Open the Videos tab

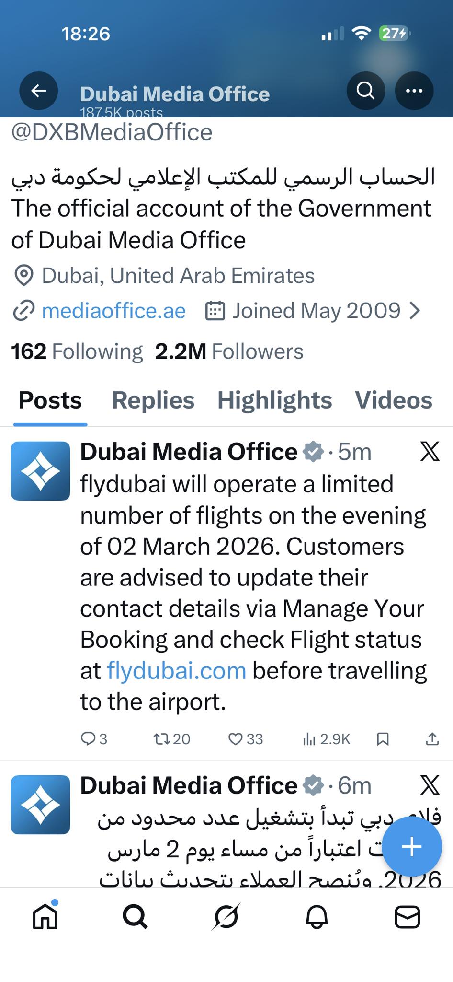394,400
